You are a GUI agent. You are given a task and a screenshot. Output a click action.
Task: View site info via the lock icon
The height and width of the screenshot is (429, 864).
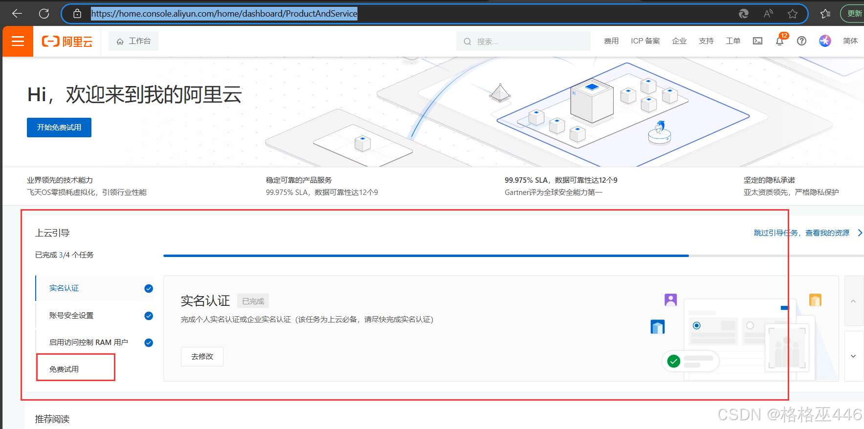pyautogui.click(x=77, y=14)
